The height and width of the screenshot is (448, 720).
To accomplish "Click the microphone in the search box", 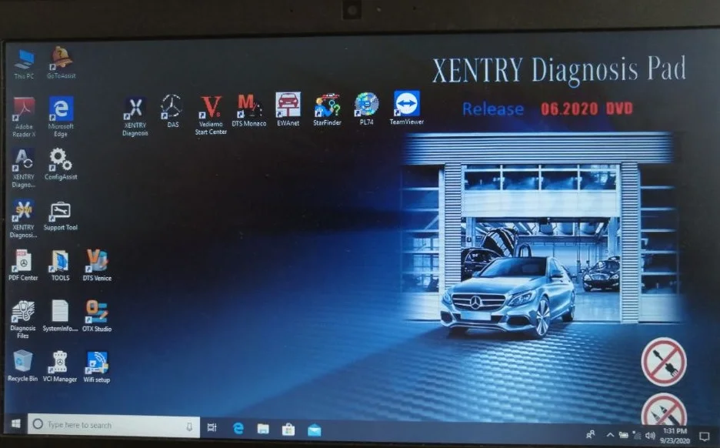I will 189,427.
